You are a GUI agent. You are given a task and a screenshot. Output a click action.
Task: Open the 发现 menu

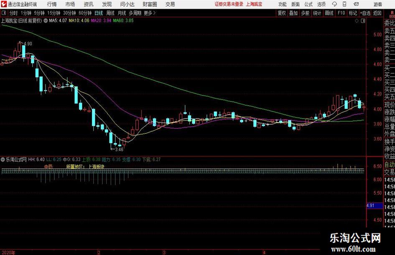coord(107,4)
